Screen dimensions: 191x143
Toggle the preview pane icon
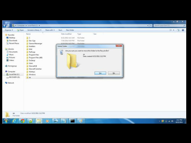178,30
